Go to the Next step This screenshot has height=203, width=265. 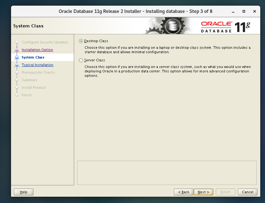click(203, 192)
